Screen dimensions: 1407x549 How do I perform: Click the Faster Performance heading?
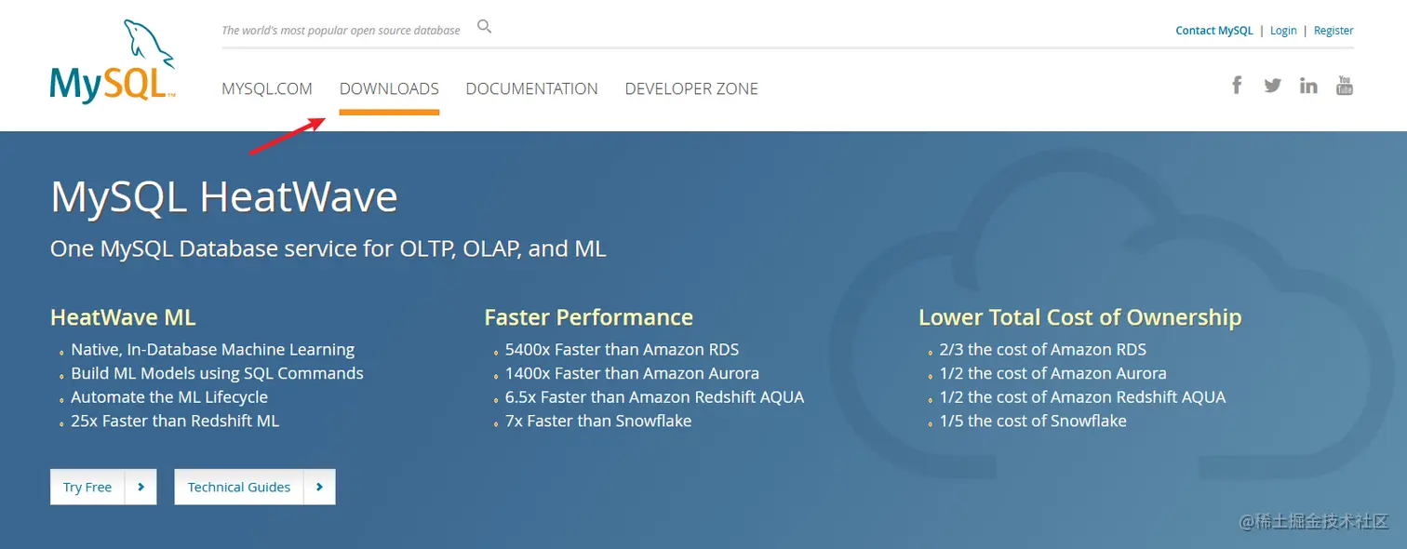click(x=589, y=317)
